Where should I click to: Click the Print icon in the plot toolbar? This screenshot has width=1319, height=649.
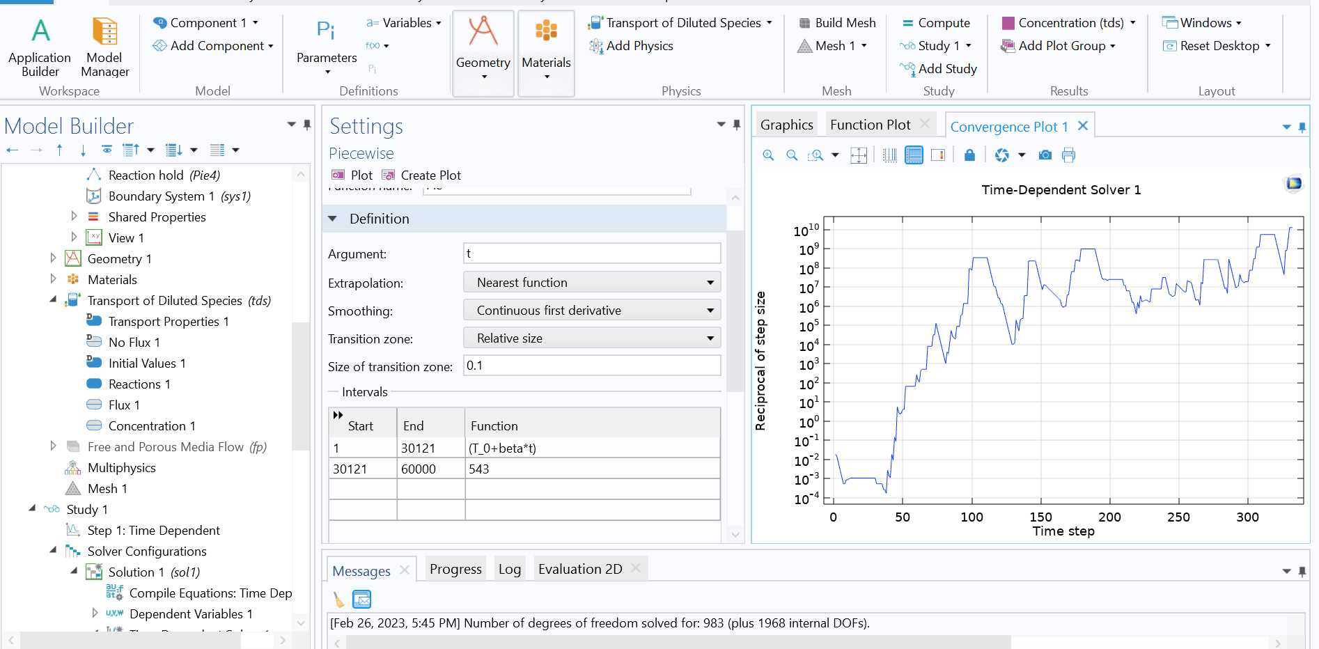click(1068, 155)
